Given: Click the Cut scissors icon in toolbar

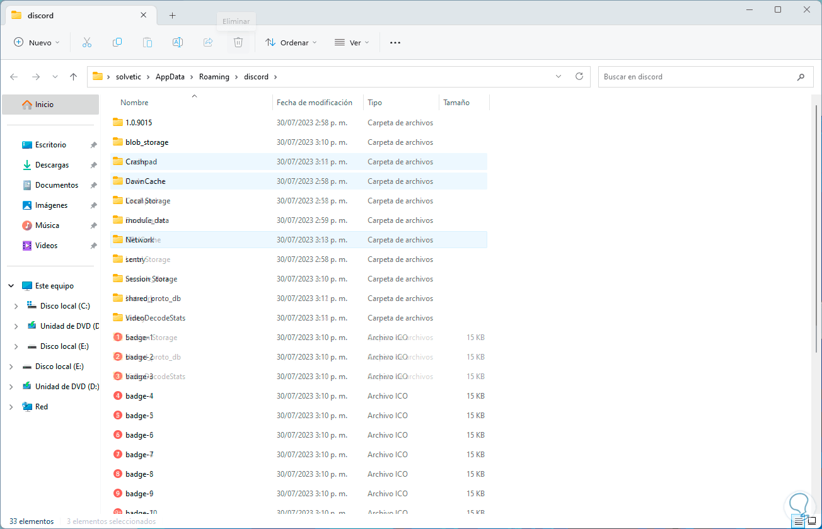Looking at the screenshot, I should pyautogui.click(x=87, y=42).
